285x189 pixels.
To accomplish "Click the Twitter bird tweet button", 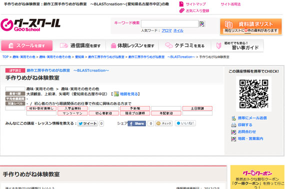I will click(88, 124).
